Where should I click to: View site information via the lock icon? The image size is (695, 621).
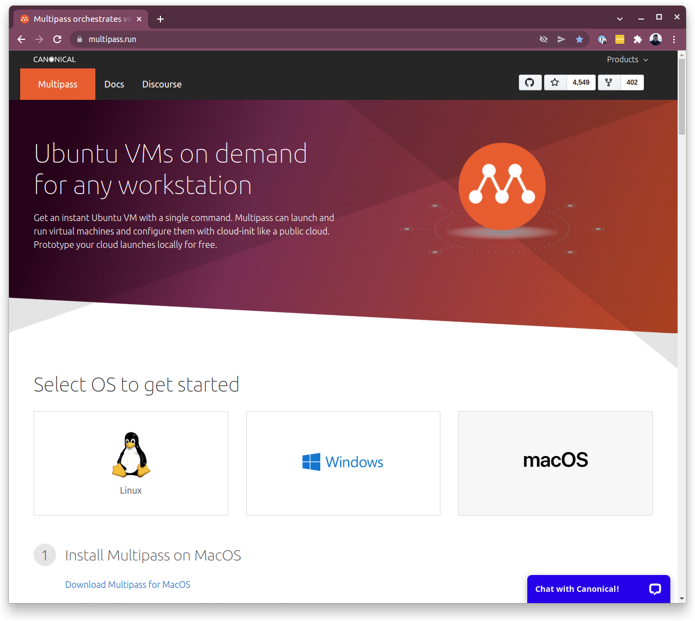click(x=80, y=39)
